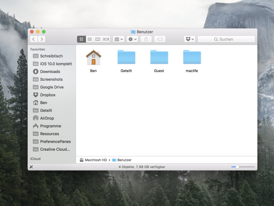This screenshot has width=274, height=206.
Task: Open Screenshots in the sidebar
Action: point(52,79)
